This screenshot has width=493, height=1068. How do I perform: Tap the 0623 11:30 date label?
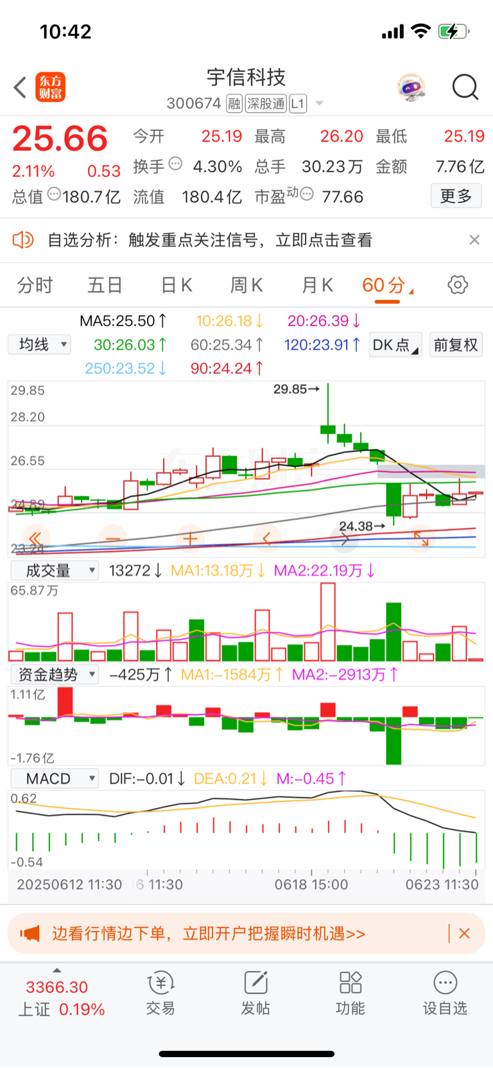point(442,884)
